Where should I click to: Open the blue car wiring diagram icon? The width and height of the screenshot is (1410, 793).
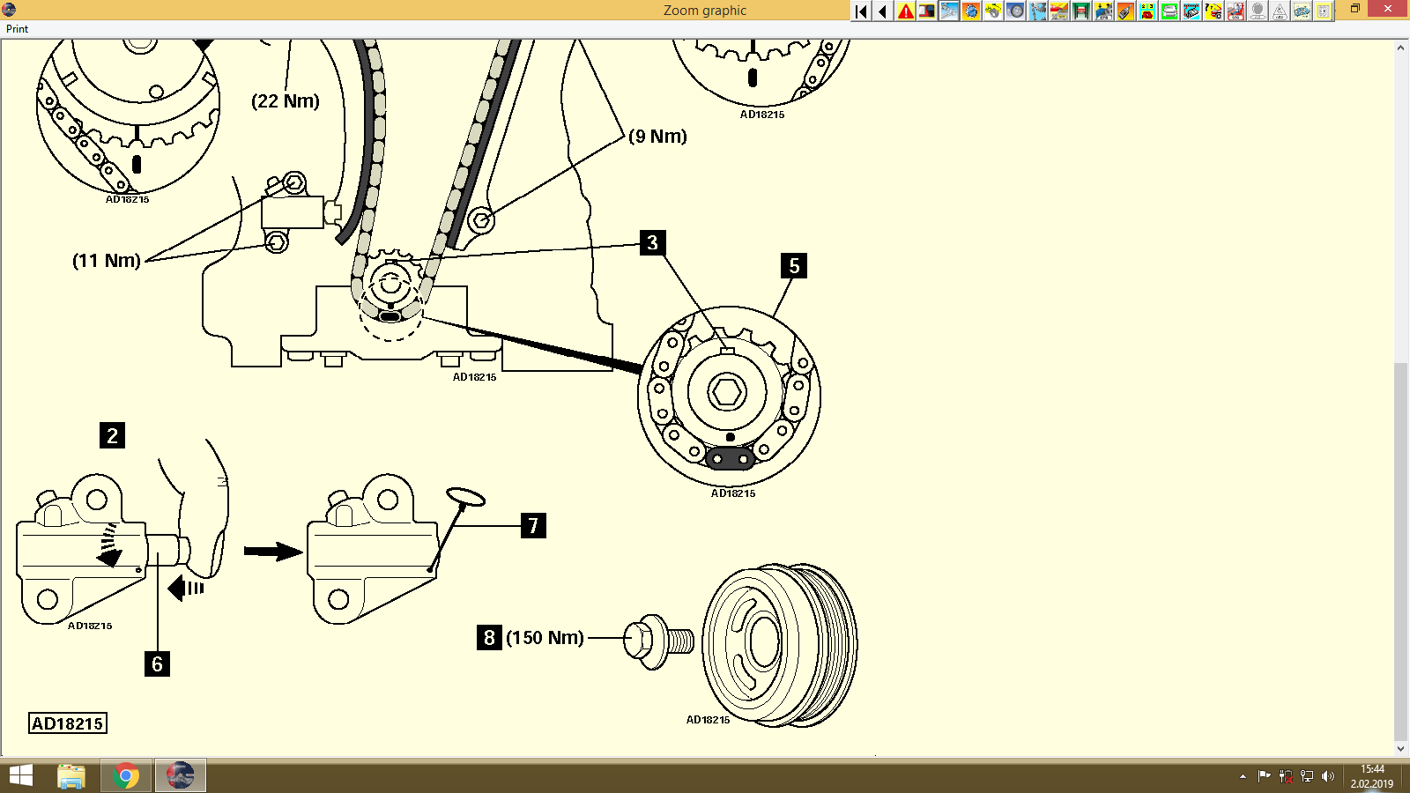(x=1301, y=11)
